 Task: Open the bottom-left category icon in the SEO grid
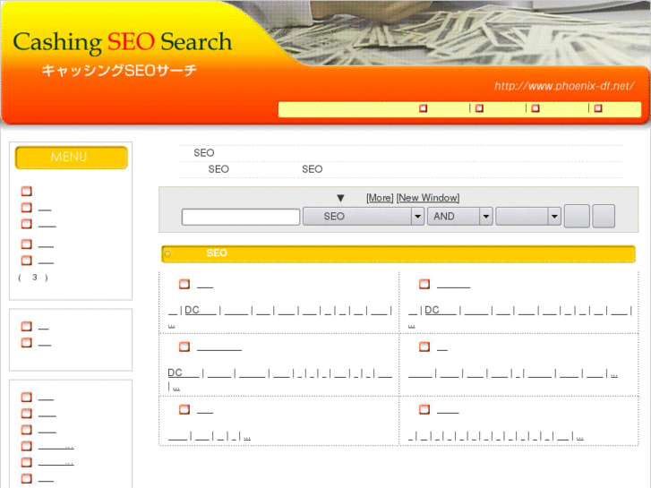[x=184, y=409]
